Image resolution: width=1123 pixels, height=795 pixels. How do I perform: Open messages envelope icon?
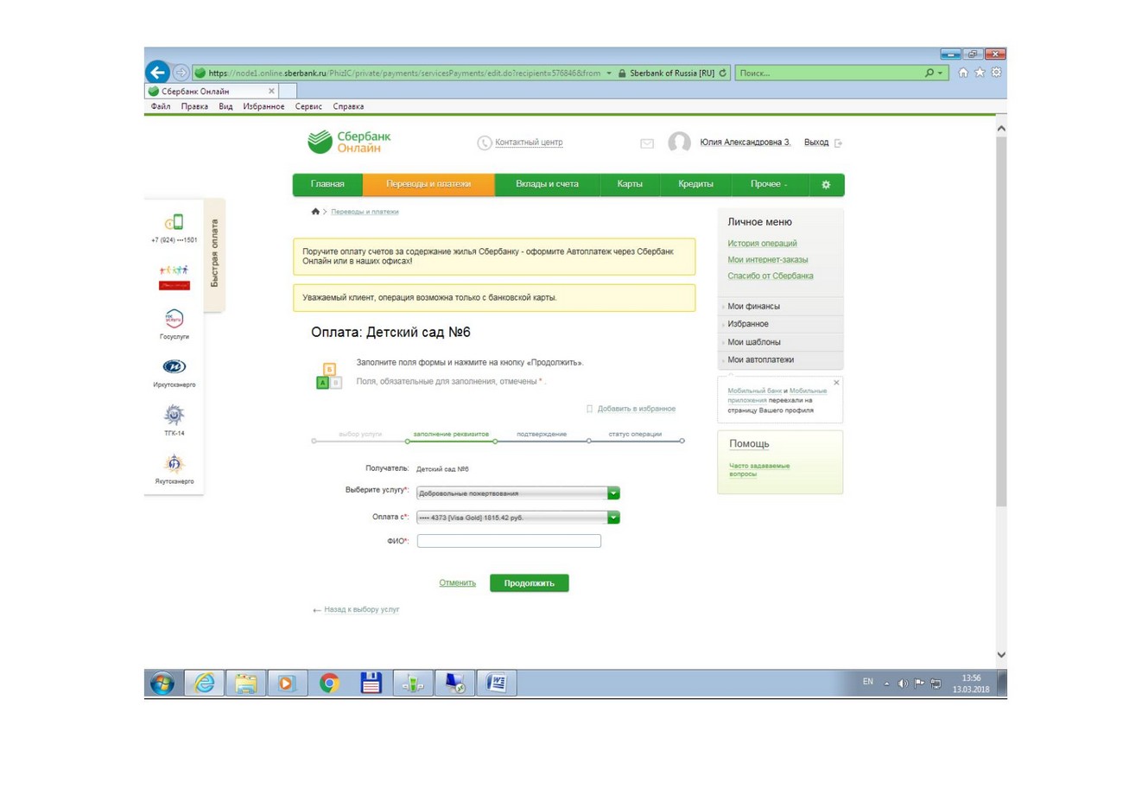(646, 143)
